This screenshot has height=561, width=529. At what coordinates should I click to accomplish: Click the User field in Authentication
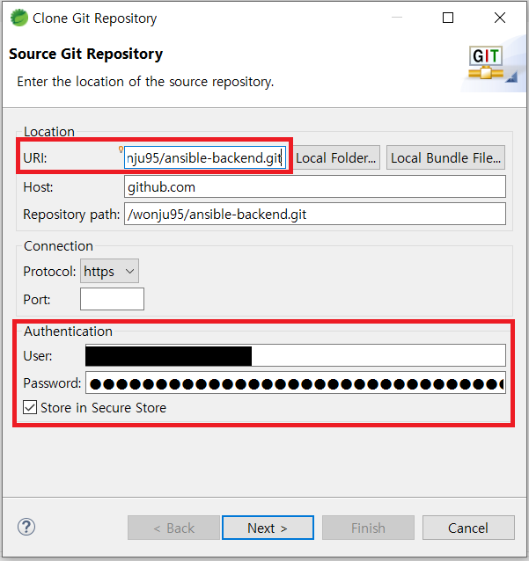click(296, 355)
